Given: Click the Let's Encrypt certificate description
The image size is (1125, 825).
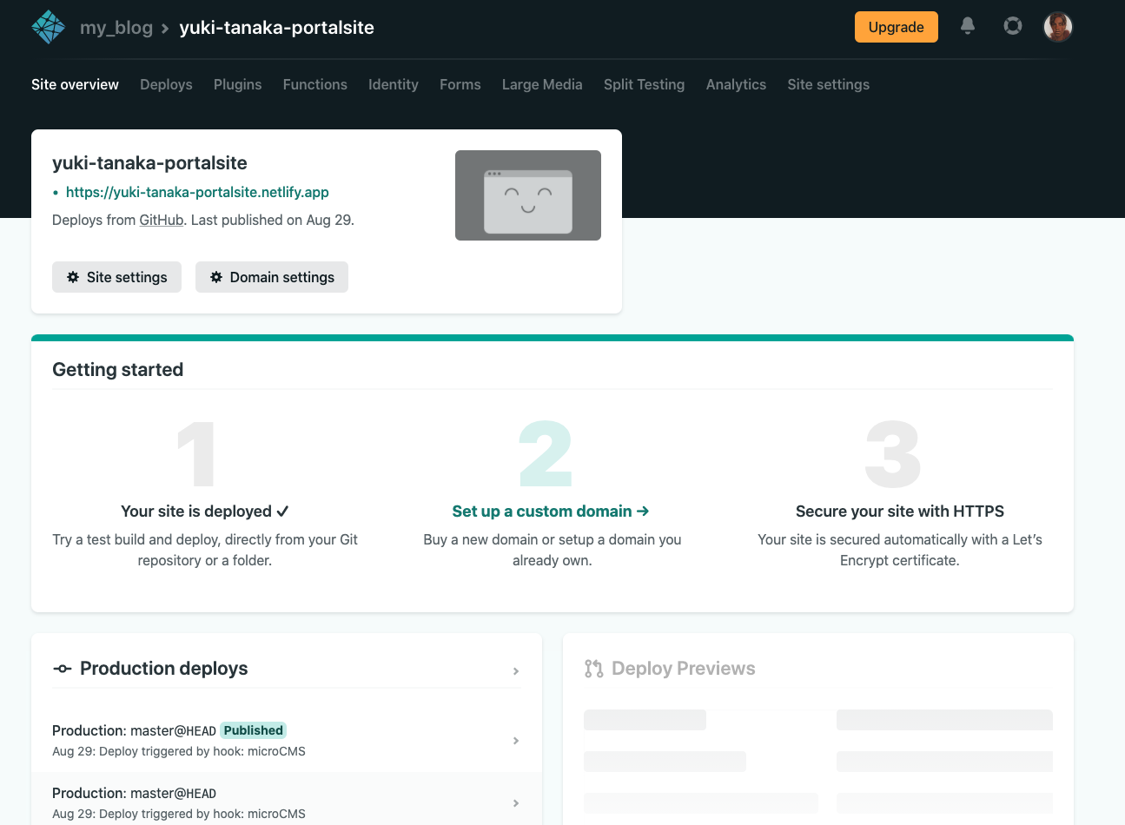Looking at the screenshot, I should click(900, 550).
